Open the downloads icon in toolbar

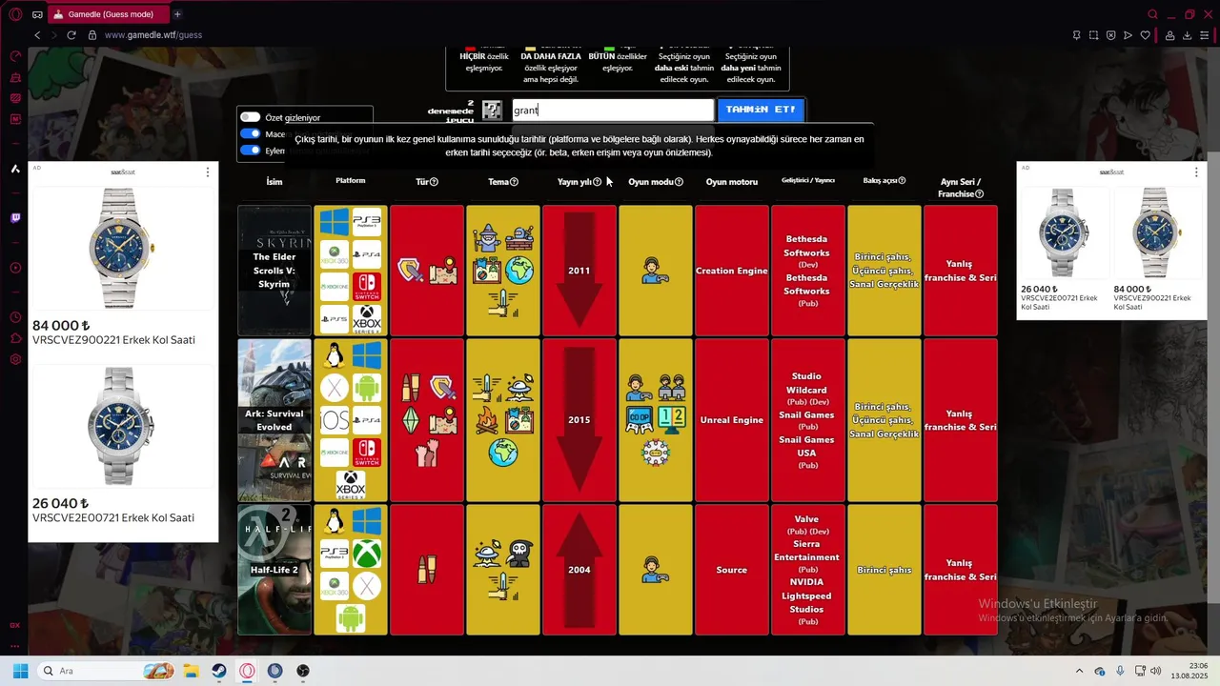coord(1188,35)
